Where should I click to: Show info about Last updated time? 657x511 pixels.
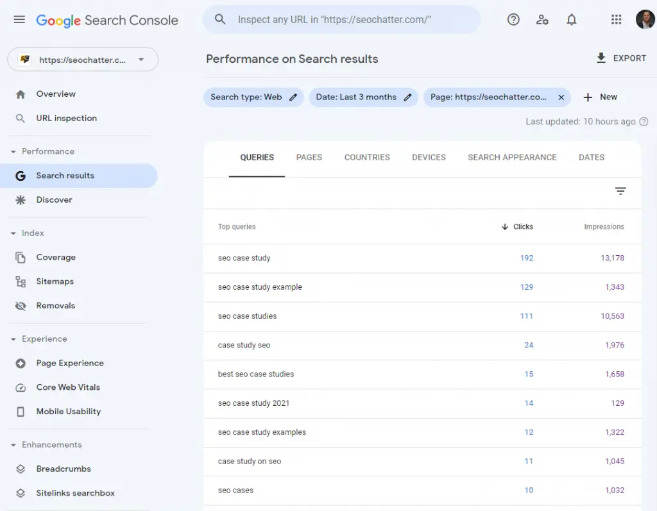[x=644, y=121]
